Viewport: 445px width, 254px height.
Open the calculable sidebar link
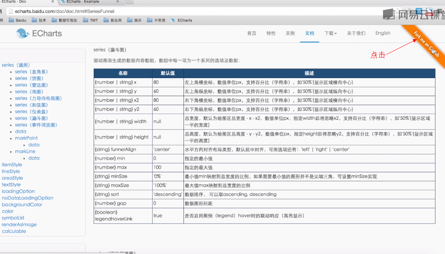[x=14, y=231]
